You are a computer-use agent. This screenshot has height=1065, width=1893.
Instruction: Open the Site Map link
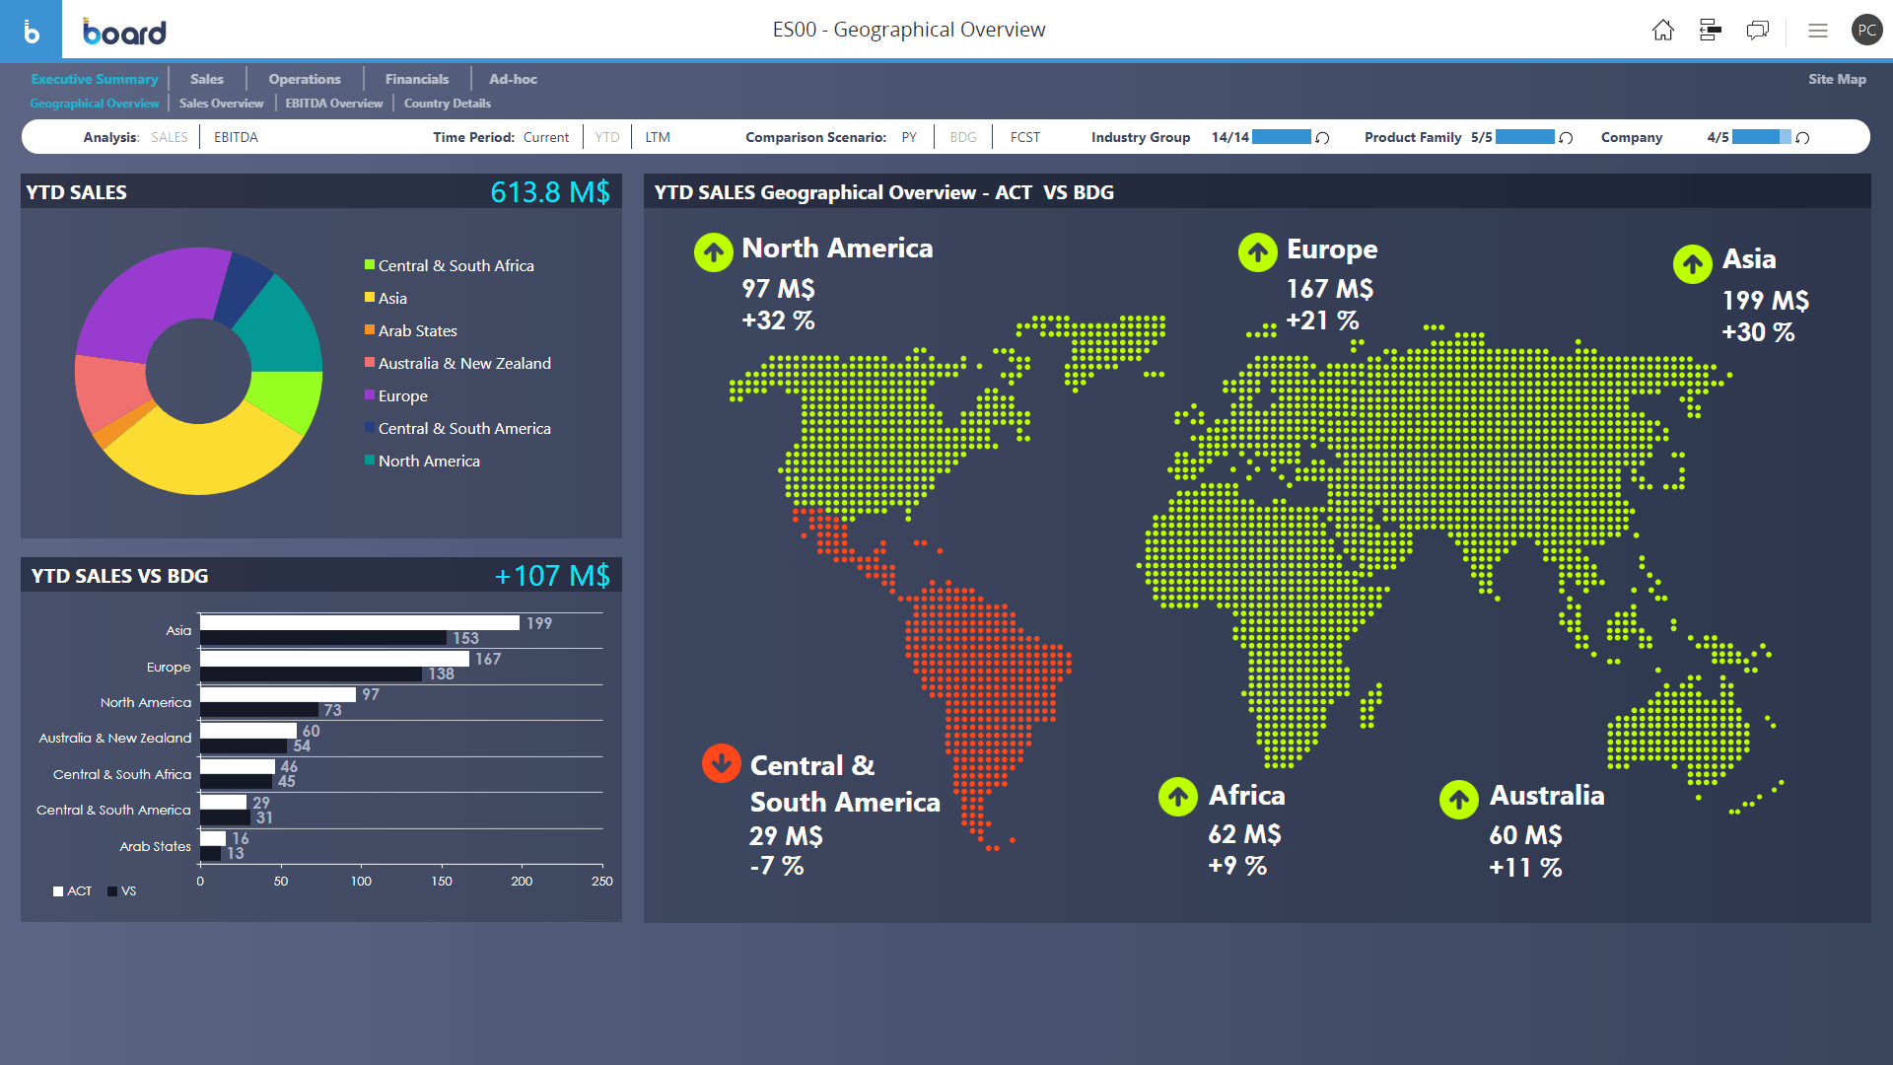1836,79
